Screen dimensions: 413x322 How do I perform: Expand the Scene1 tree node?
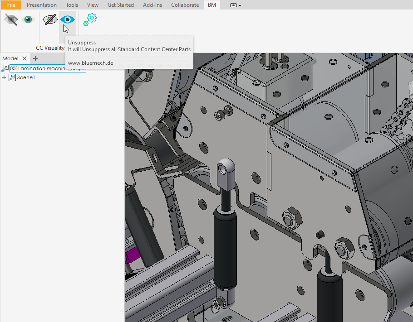(4, 77)
